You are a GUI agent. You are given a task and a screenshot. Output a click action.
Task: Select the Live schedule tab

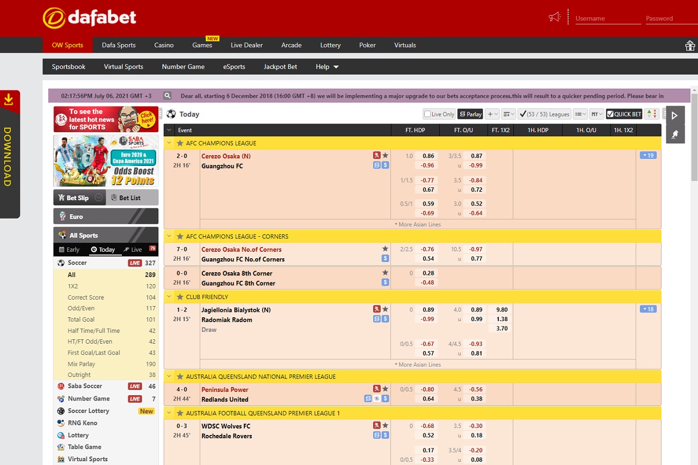click(x=133, y=250)
